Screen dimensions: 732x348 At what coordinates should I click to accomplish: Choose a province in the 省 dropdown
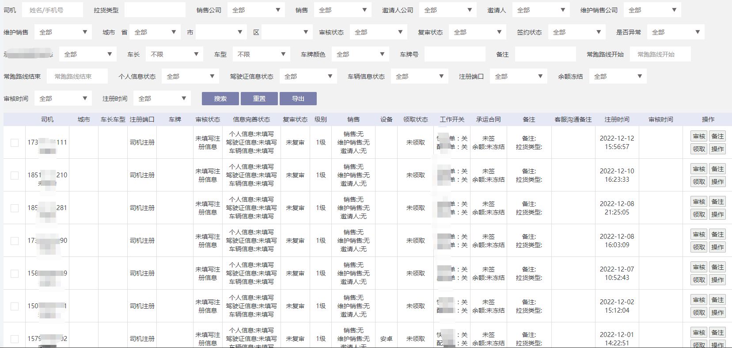(x=155, y=32)
